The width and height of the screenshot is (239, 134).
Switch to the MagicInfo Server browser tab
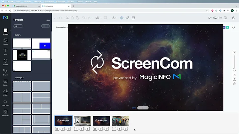coord(26,6)
